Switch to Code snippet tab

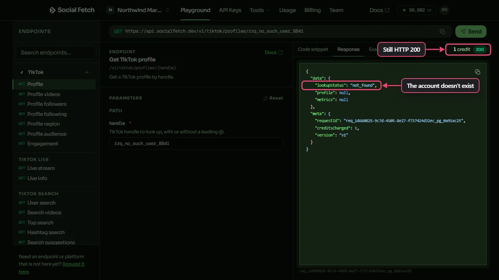(x=313, y=49)
